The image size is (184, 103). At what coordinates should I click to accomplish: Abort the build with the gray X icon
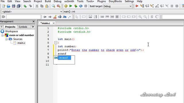[x=86, y=6]
